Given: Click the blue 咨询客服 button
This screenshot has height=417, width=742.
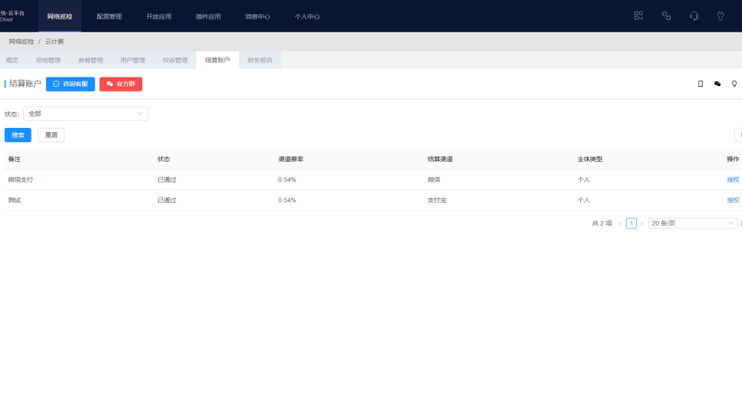Looking at the screenshot, I should click(70, 85).
